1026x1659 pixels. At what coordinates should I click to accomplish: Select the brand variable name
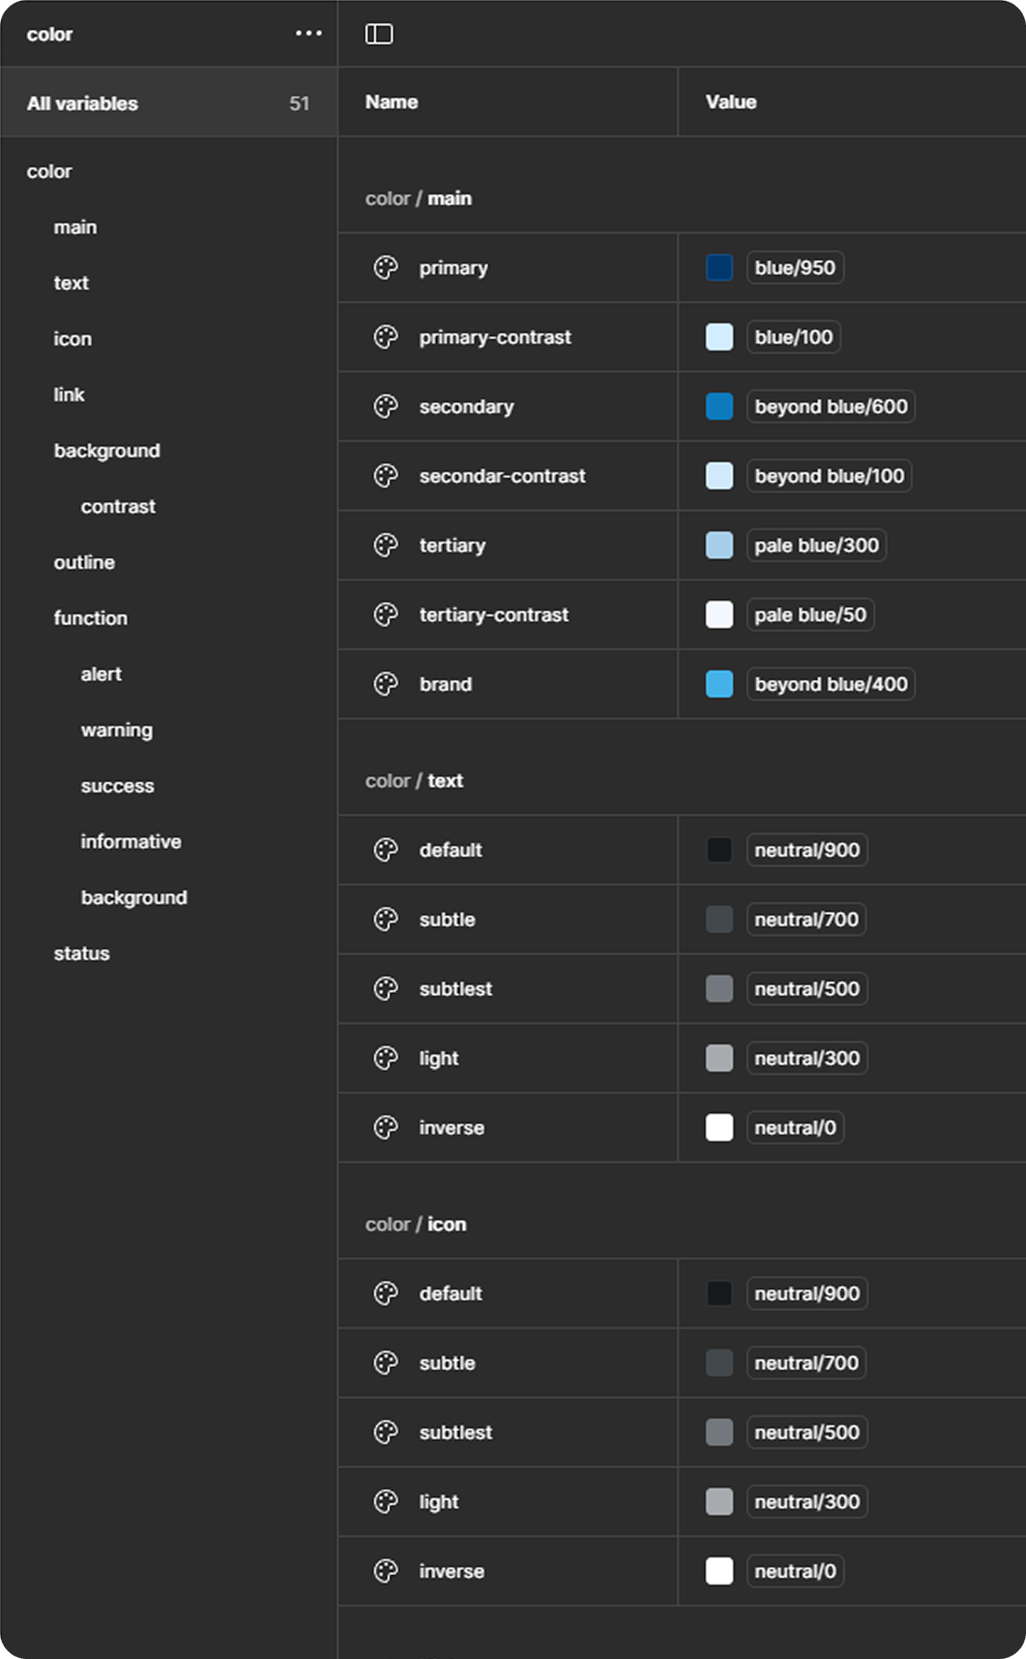[x=446, y=684]
